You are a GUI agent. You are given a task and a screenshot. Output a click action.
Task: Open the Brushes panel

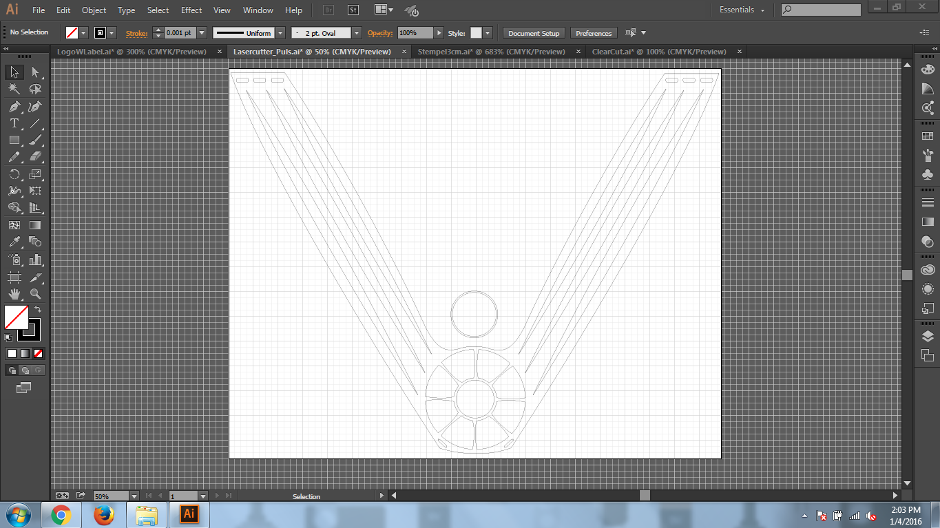pyautogui.click(x=928, y=156)
